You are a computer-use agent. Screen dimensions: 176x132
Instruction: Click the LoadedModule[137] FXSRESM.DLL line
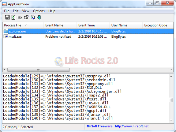click(x=57, y=107)
